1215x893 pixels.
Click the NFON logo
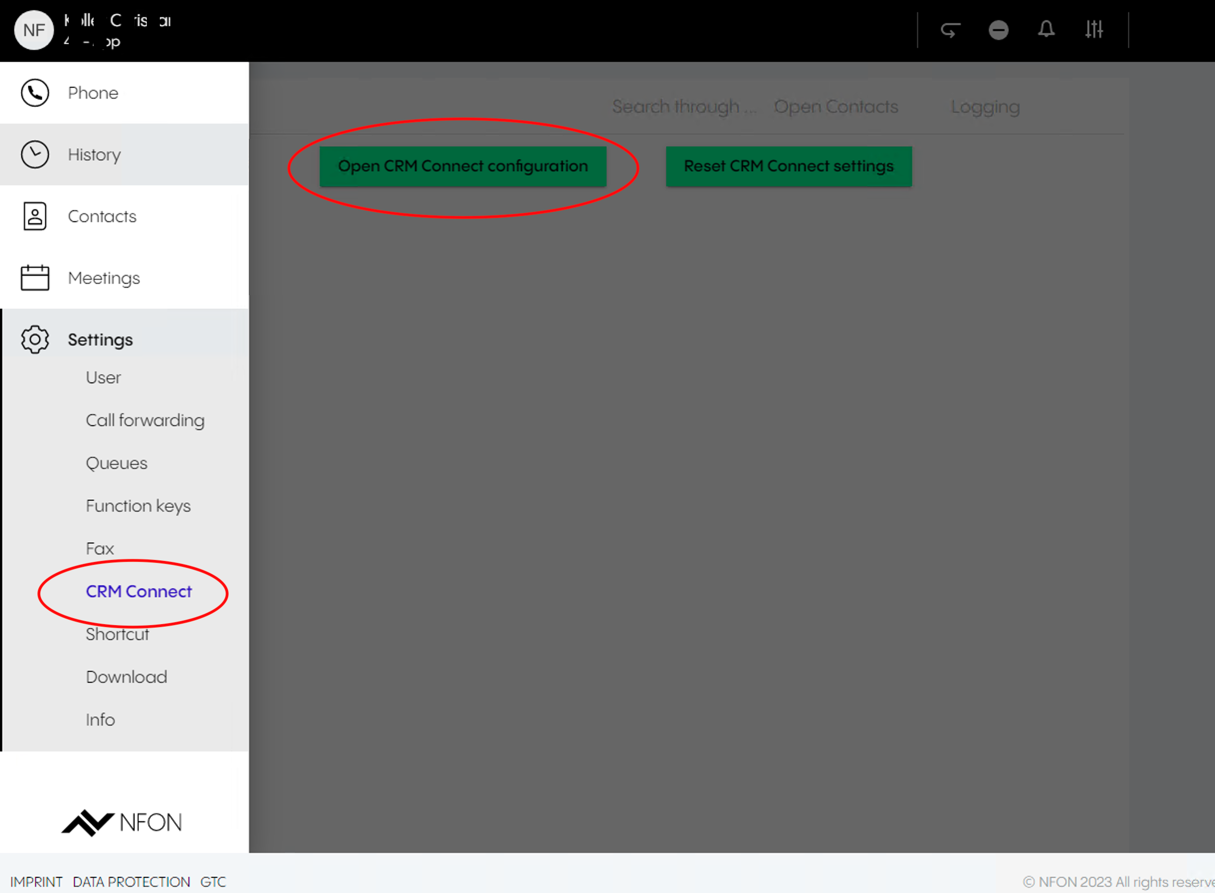(x=121, y=822)
